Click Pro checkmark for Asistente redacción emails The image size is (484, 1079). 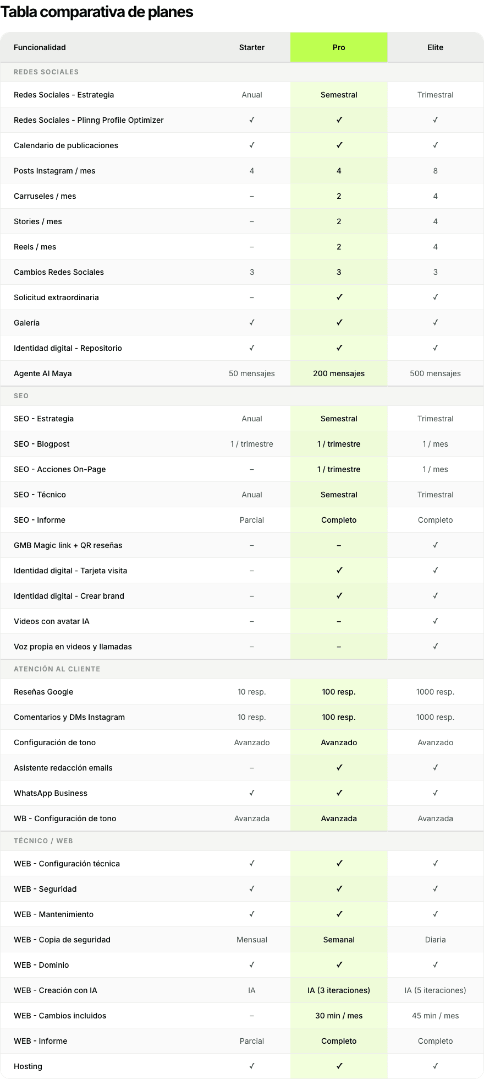point(339,768)
